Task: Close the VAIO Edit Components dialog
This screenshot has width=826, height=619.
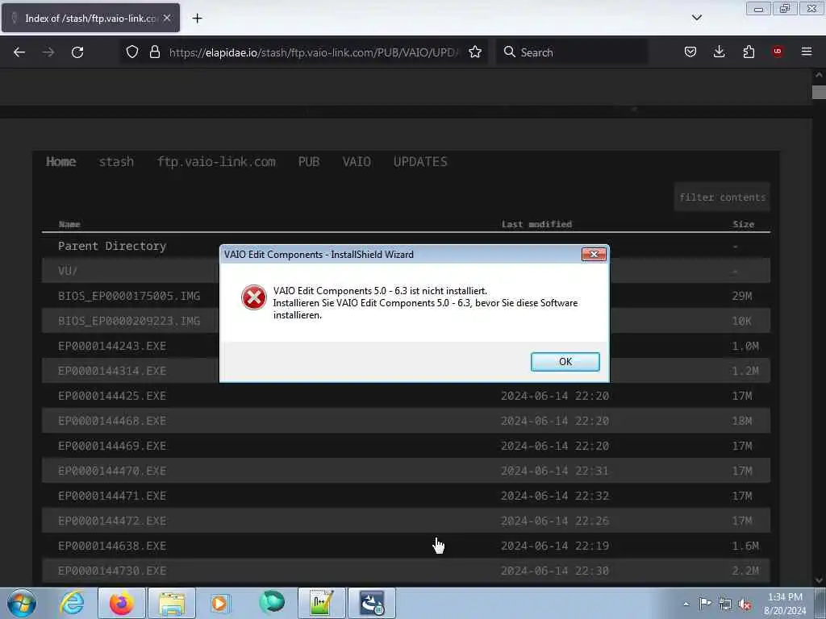Action: (594, 254)
